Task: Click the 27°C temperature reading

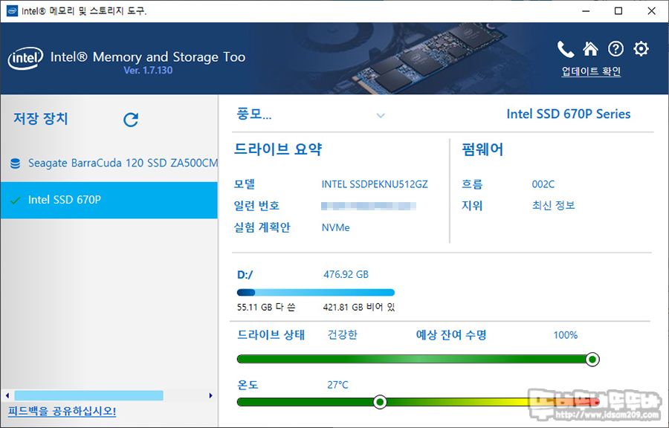Action: (338, 385)
